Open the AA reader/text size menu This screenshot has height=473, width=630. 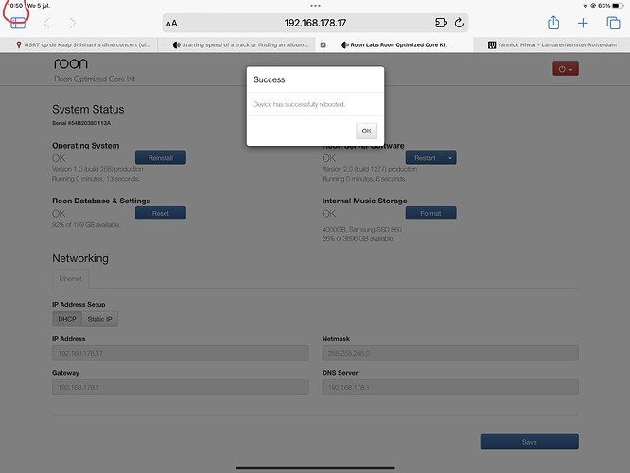pyautogui.click(x=172, y=24)
